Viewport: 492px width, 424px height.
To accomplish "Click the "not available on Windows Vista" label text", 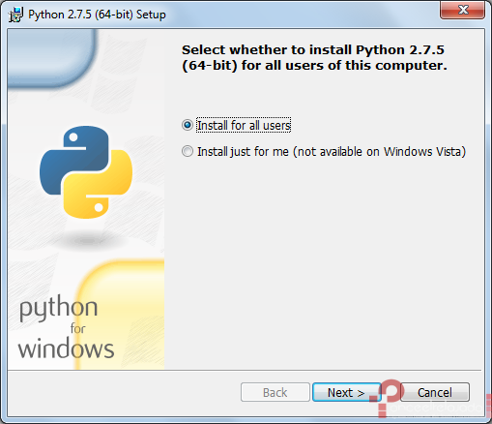I will pyautogui.click(x=380, y=152).
